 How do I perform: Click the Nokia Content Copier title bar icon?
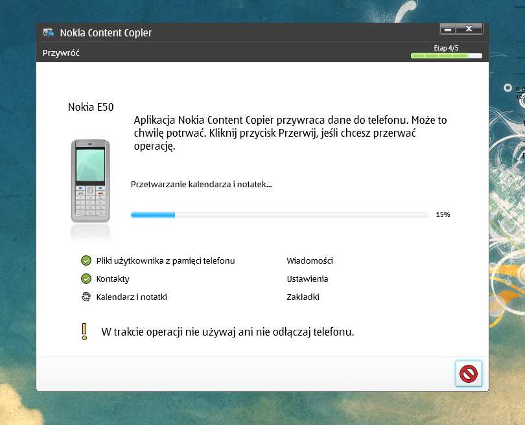[x=49, y=32]
